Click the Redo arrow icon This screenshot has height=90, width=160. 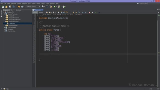pyautogui.click(x=22, y=7)
